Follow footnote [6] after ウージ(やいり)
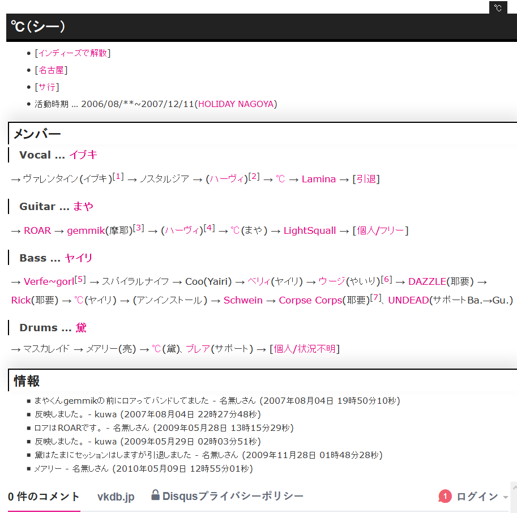The height and width of the screenshot is (513, 517). [386, 279]
